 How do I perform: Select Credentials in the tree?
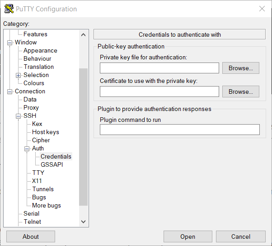pos(56,157)
